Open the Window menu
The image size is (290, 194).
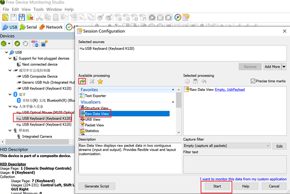[54, 9]
